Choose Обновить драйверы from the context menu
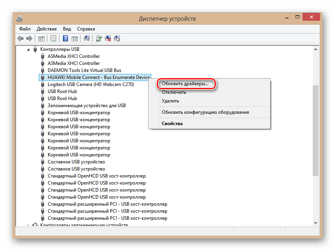 click(x=185, y=84)
